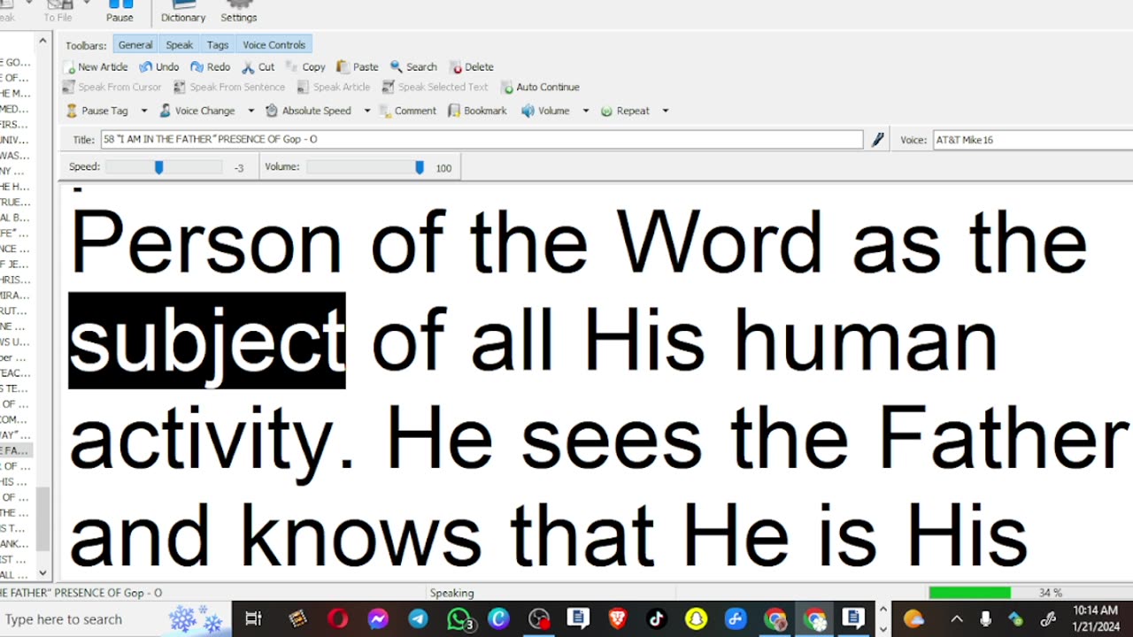Viewport: 1133px width, 637px height.
Task: Copy the selected text
Action: [305, 67]
